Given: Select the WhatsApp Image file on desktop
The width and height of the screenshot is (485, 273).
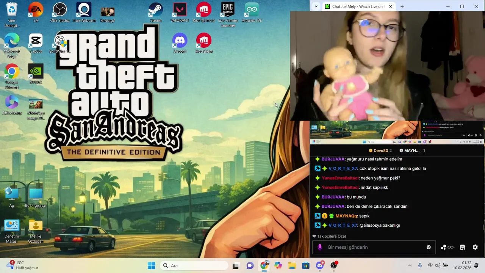Looking at the screenshot, I should click(36, 109).
